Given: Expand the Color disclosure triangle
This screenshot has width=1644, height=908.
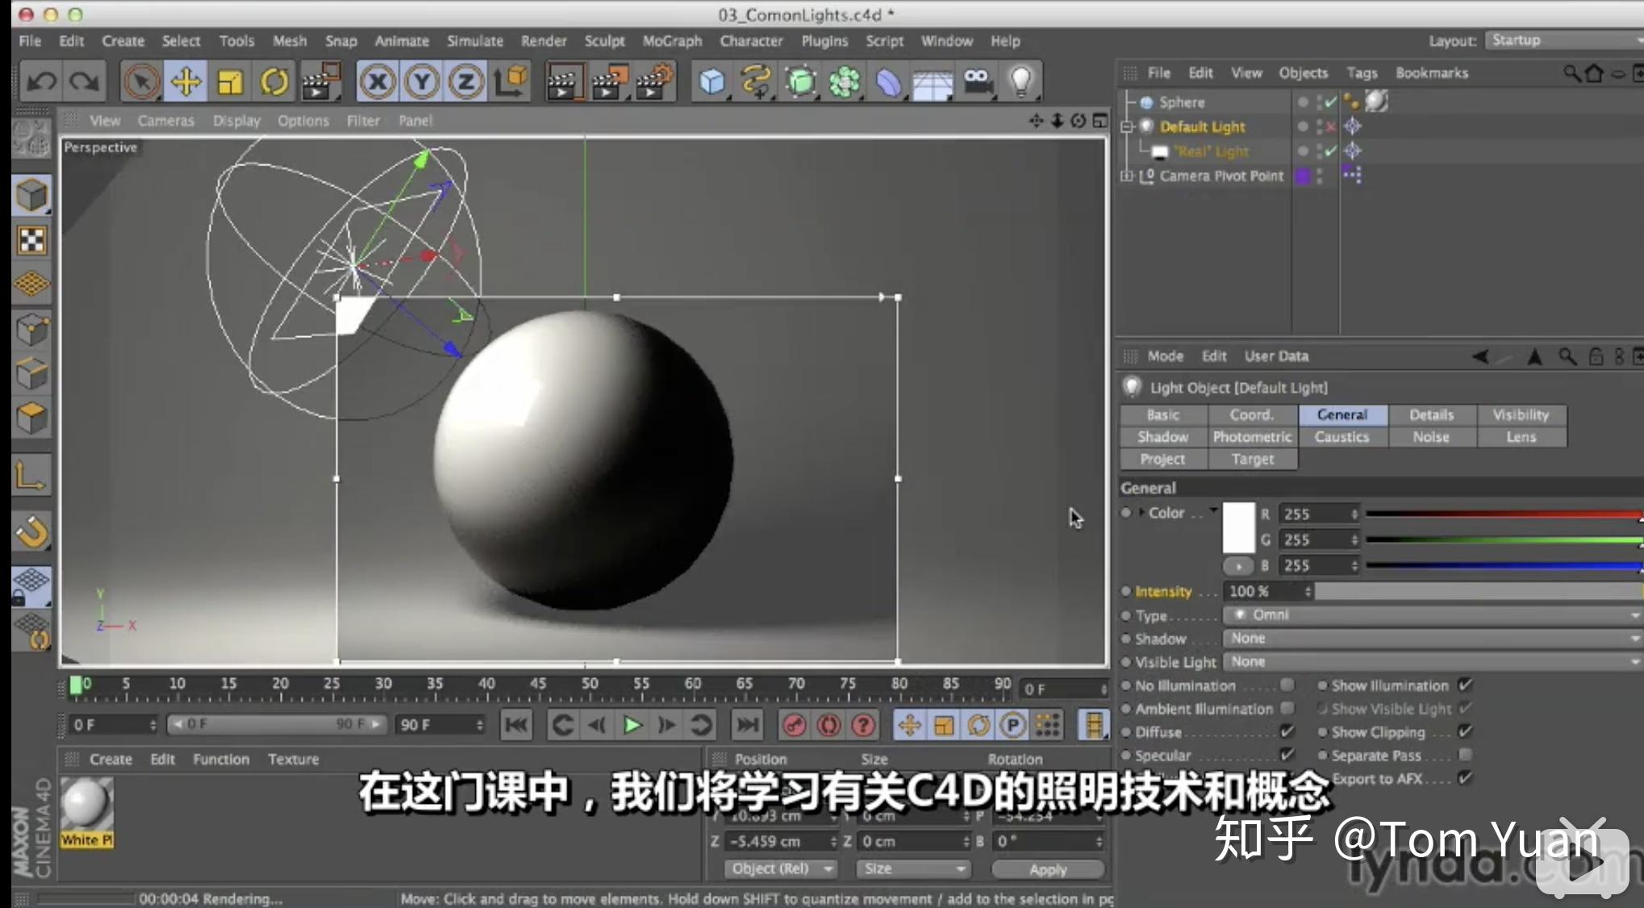Looking at the screenshot, I should click(1141, 512).
